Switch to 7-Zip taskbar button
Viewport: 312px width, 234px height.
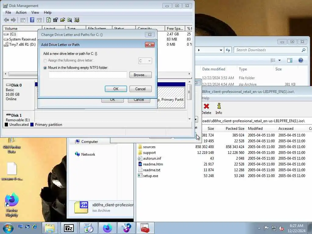point(69,228)
